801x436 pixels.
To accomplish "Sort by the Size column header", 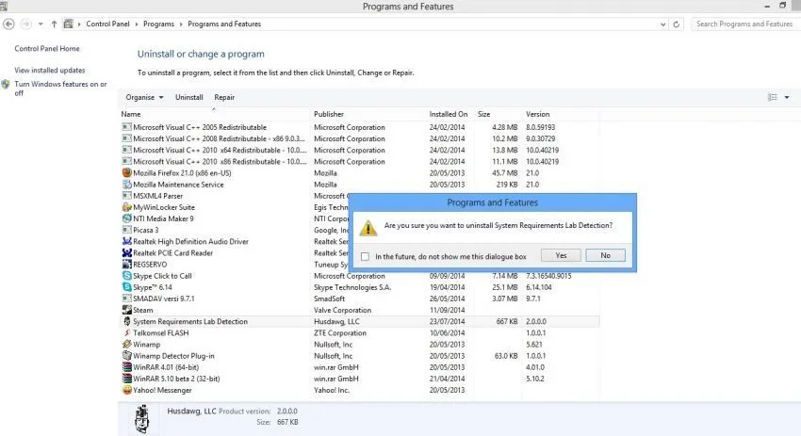I will tap(483, 114).
